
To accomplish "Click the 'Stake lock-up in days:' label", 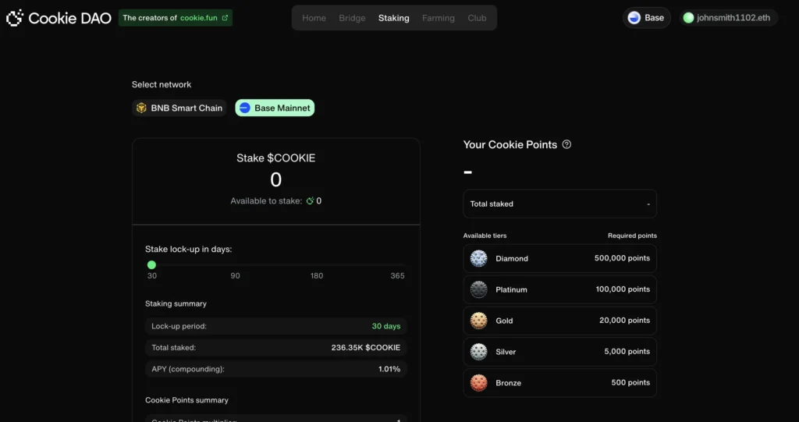I will (189, 250).
